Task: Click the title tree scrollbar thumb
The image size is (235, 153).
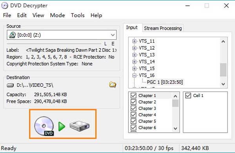Action: click(x=223, y=70)
